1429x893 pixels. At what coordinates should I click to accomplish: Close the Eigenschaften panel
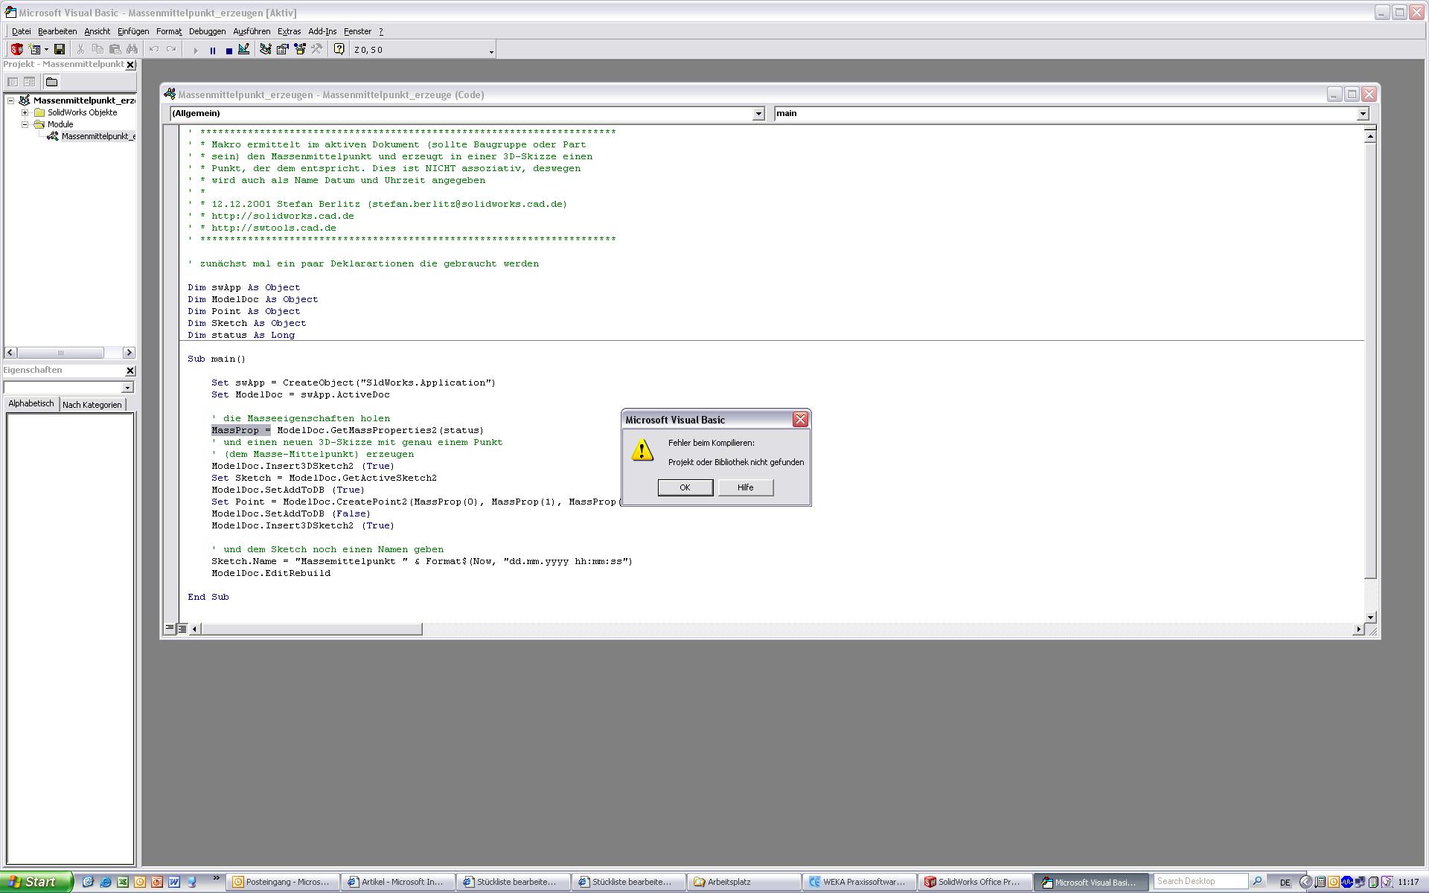point(130,371)
